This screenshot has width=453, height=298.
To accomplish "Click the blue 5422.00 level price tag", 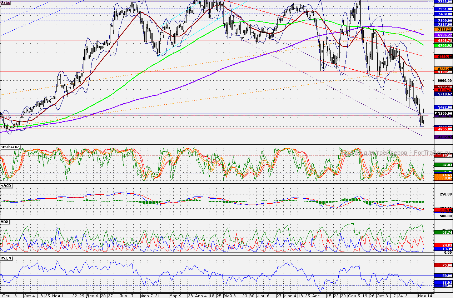I will [443, 107].
